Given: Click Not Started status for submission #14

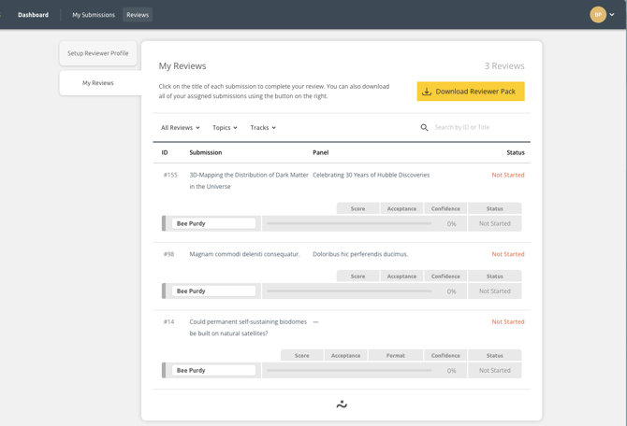Looking at the screenshot, I should (x=507, y=322).
